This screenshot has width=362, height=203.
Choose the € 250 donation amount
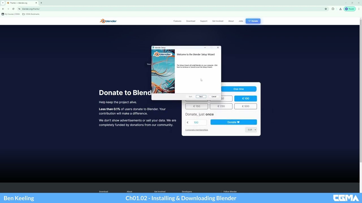pos(221,106)
